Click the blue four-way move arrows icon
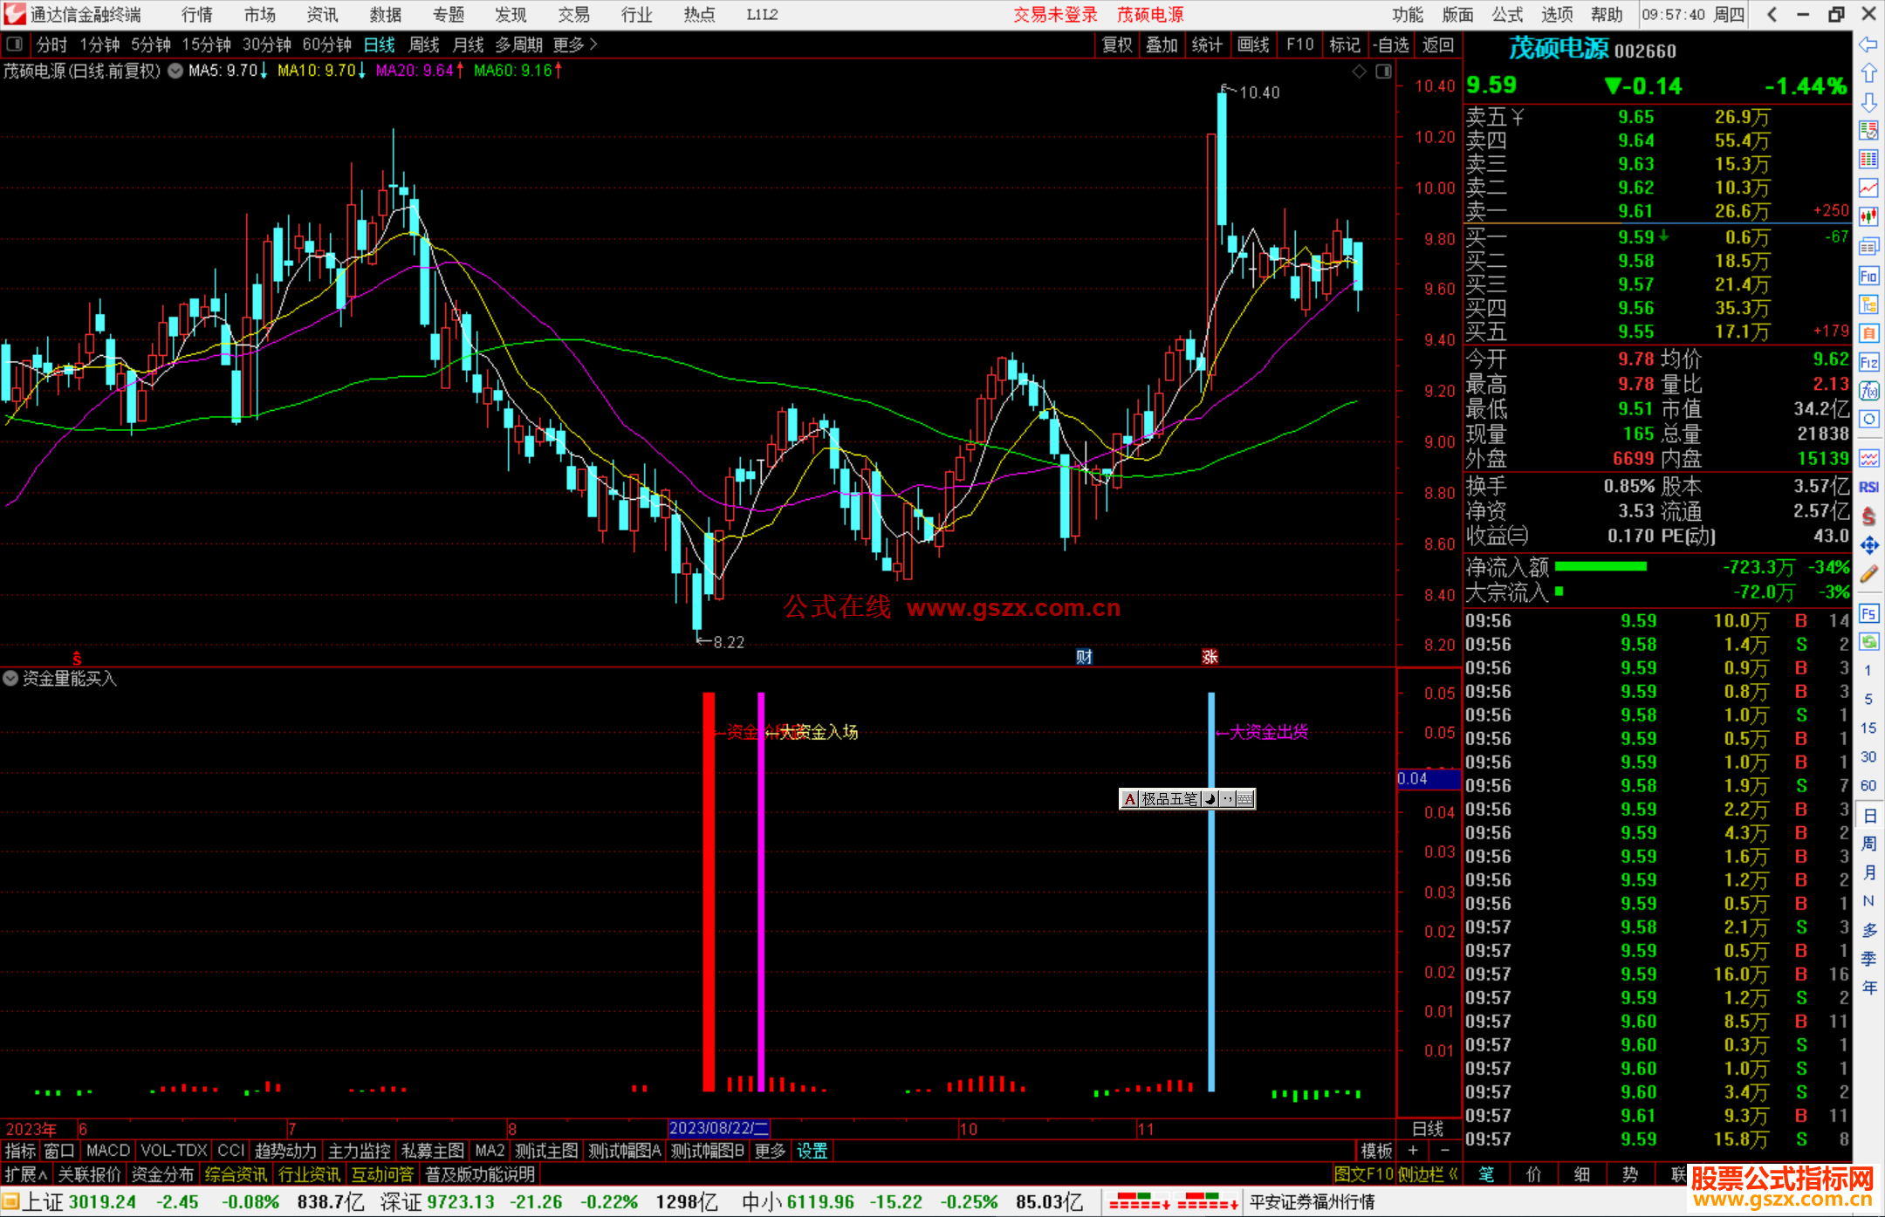 click(1868, 545)
